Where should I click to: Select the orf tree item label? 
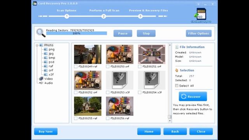pyautogui.click(x=51, y=70)
